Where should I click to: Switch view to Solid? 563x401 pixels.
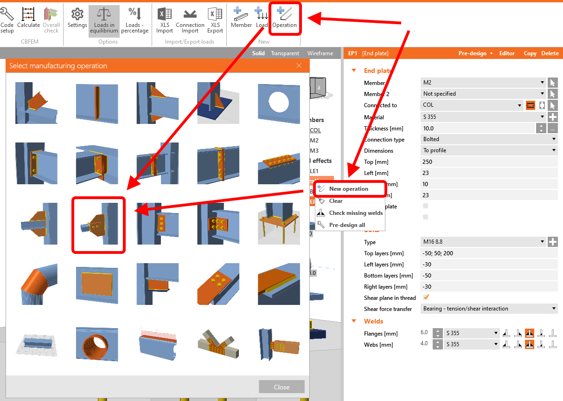coord(258,53)
